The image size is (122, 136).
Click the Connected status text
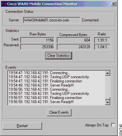click(90, 20)
